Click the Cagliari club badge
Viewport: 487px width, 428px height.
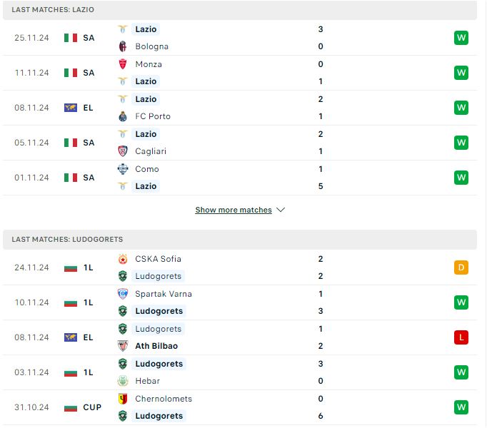coord(123,151)
